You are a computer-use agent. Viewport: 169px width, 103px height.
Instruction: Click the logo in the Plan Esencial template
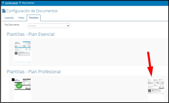point(18,44)
